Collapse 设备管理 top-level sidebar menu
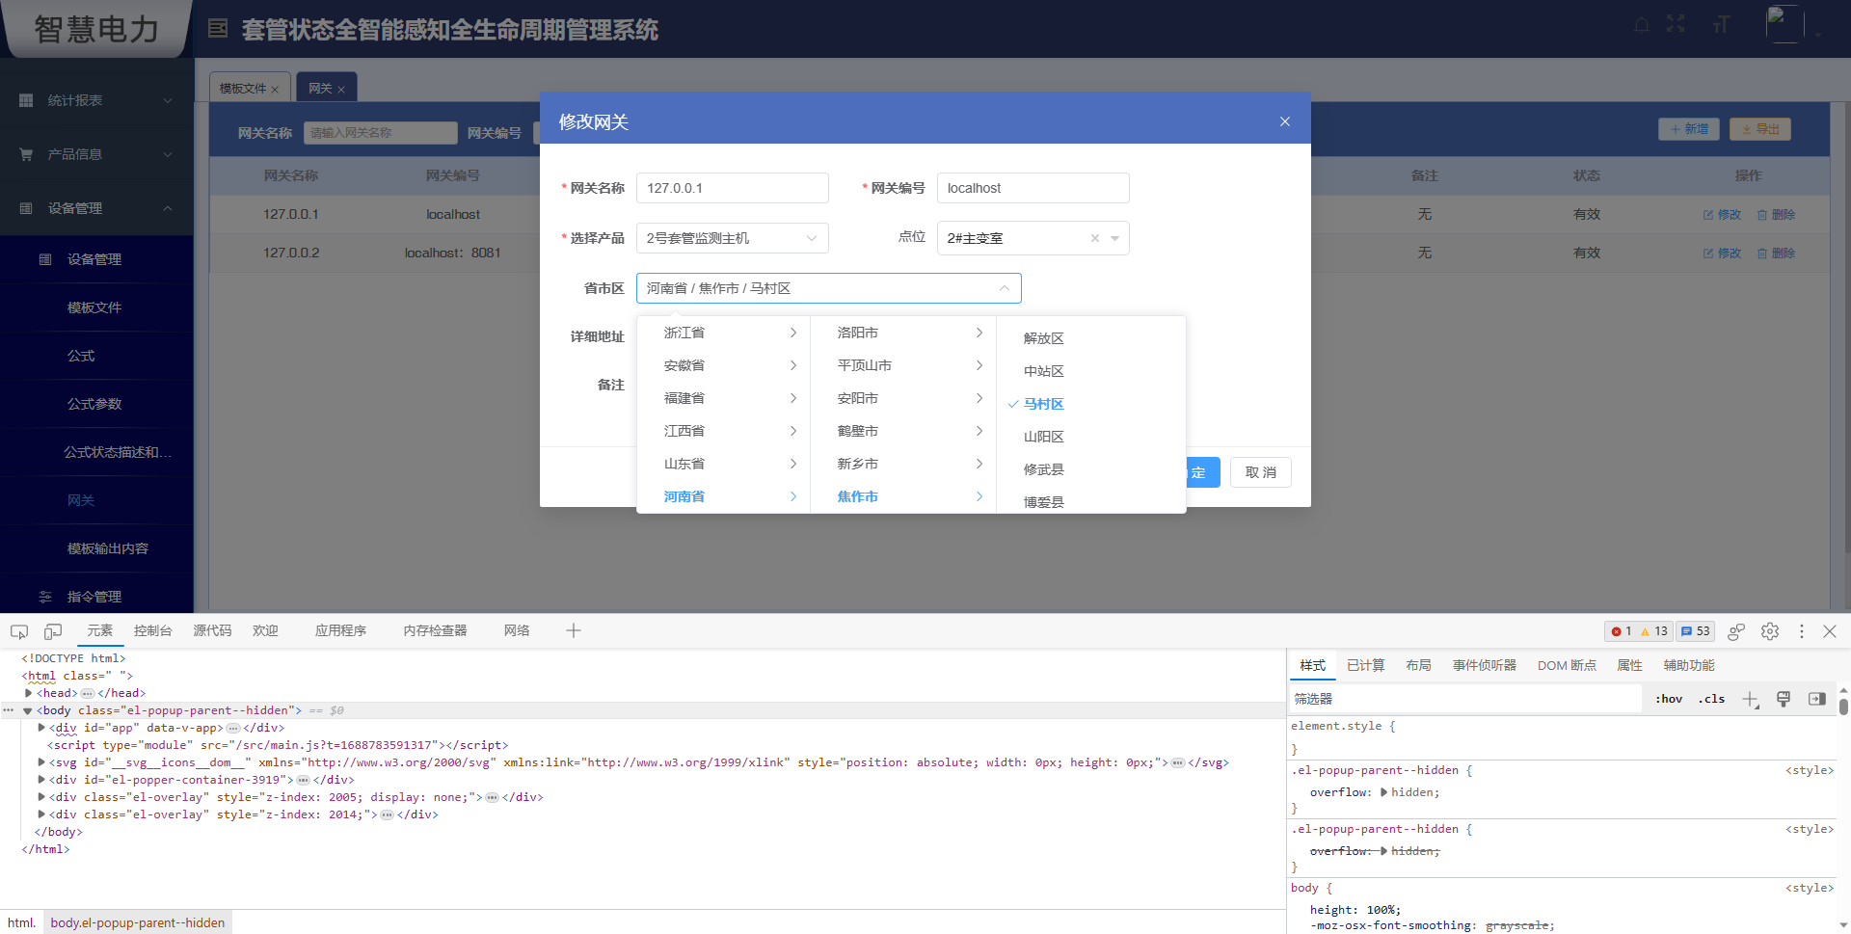1851x934 pixels. coord(96,208)
